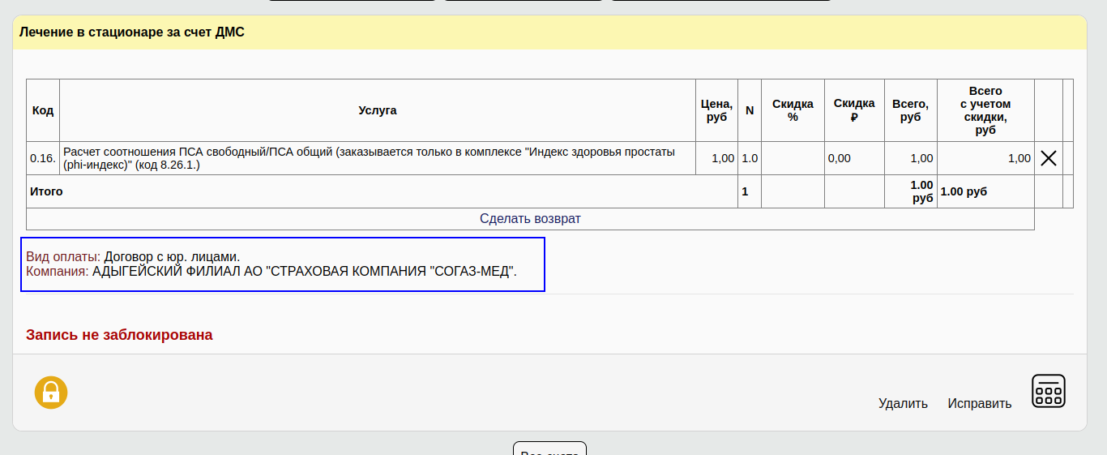
Task: Click the "Сделать возврат" link
Action: pyautogui.click(x=530, y=219)
